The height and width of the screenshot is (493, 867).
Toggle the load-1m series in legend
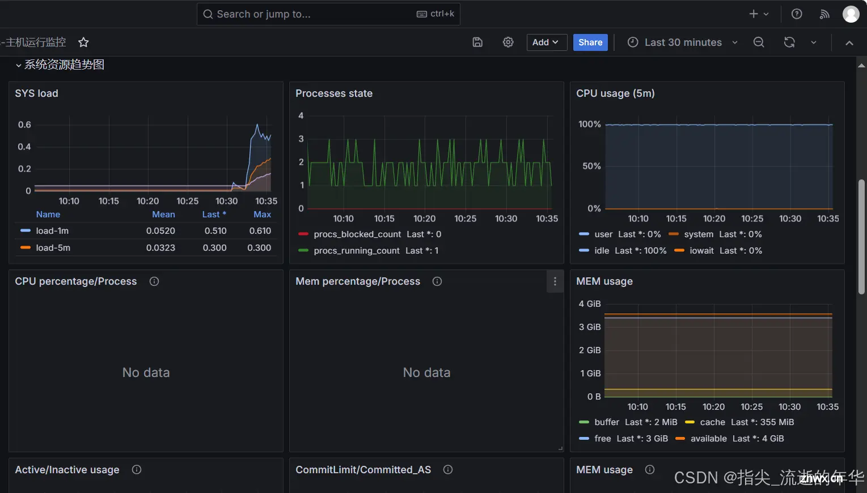pos(52,231)
